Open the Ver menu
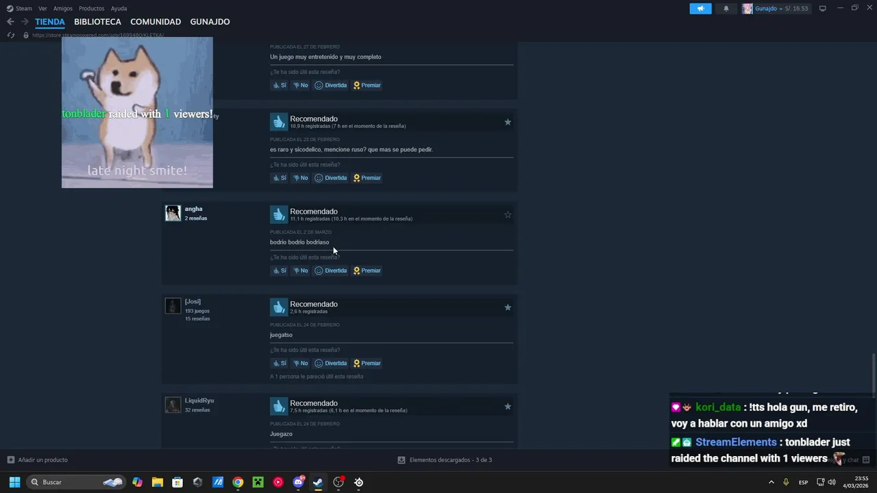 pos(42,8)
